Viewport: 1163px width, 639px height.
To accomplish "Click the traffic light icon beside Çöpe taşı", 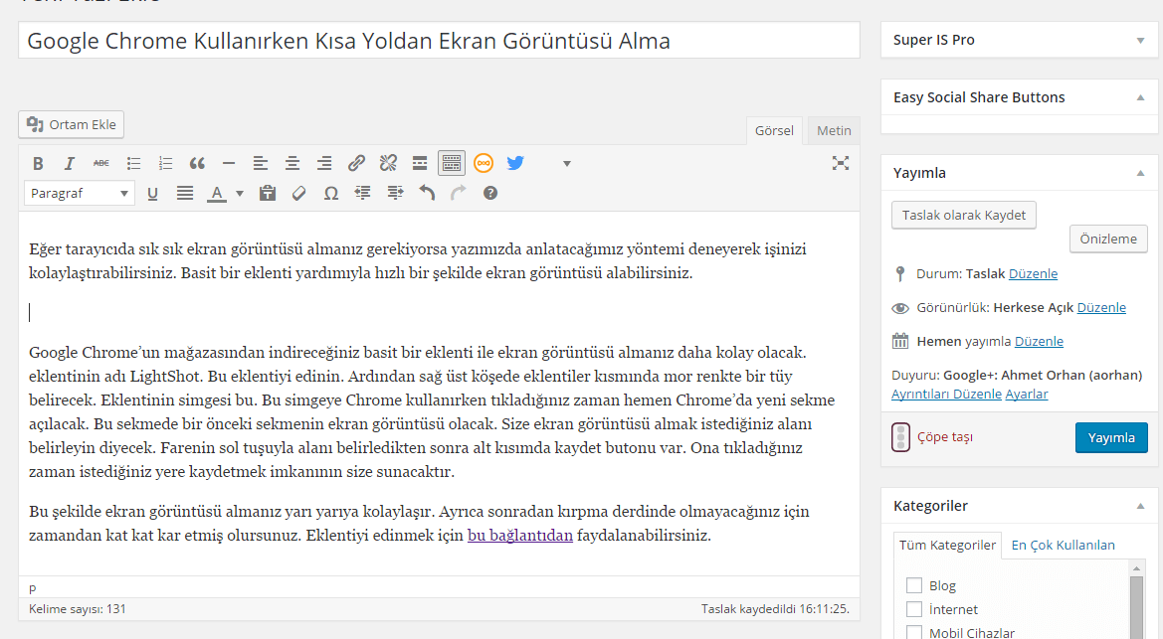I will pyautogui.click(x=900, y=437).
